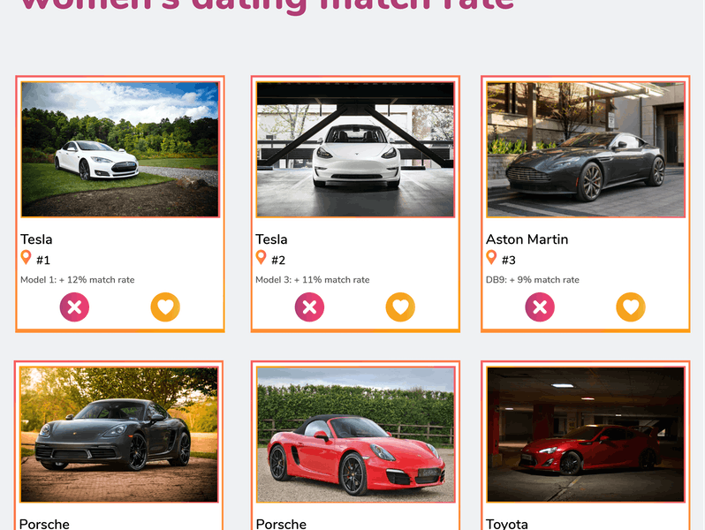Open the grey Aston Martin photo

(586, 149)
